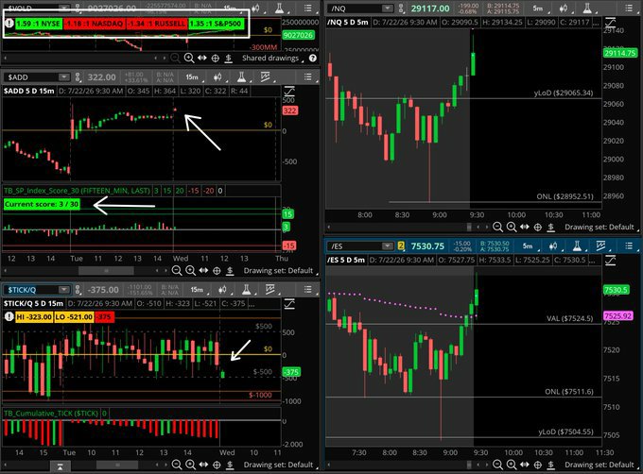The height and width of the screenshot is (474, 643).
Task: Open Studies flask icon in $TICK/Q chart header
Action: point(246,289)
